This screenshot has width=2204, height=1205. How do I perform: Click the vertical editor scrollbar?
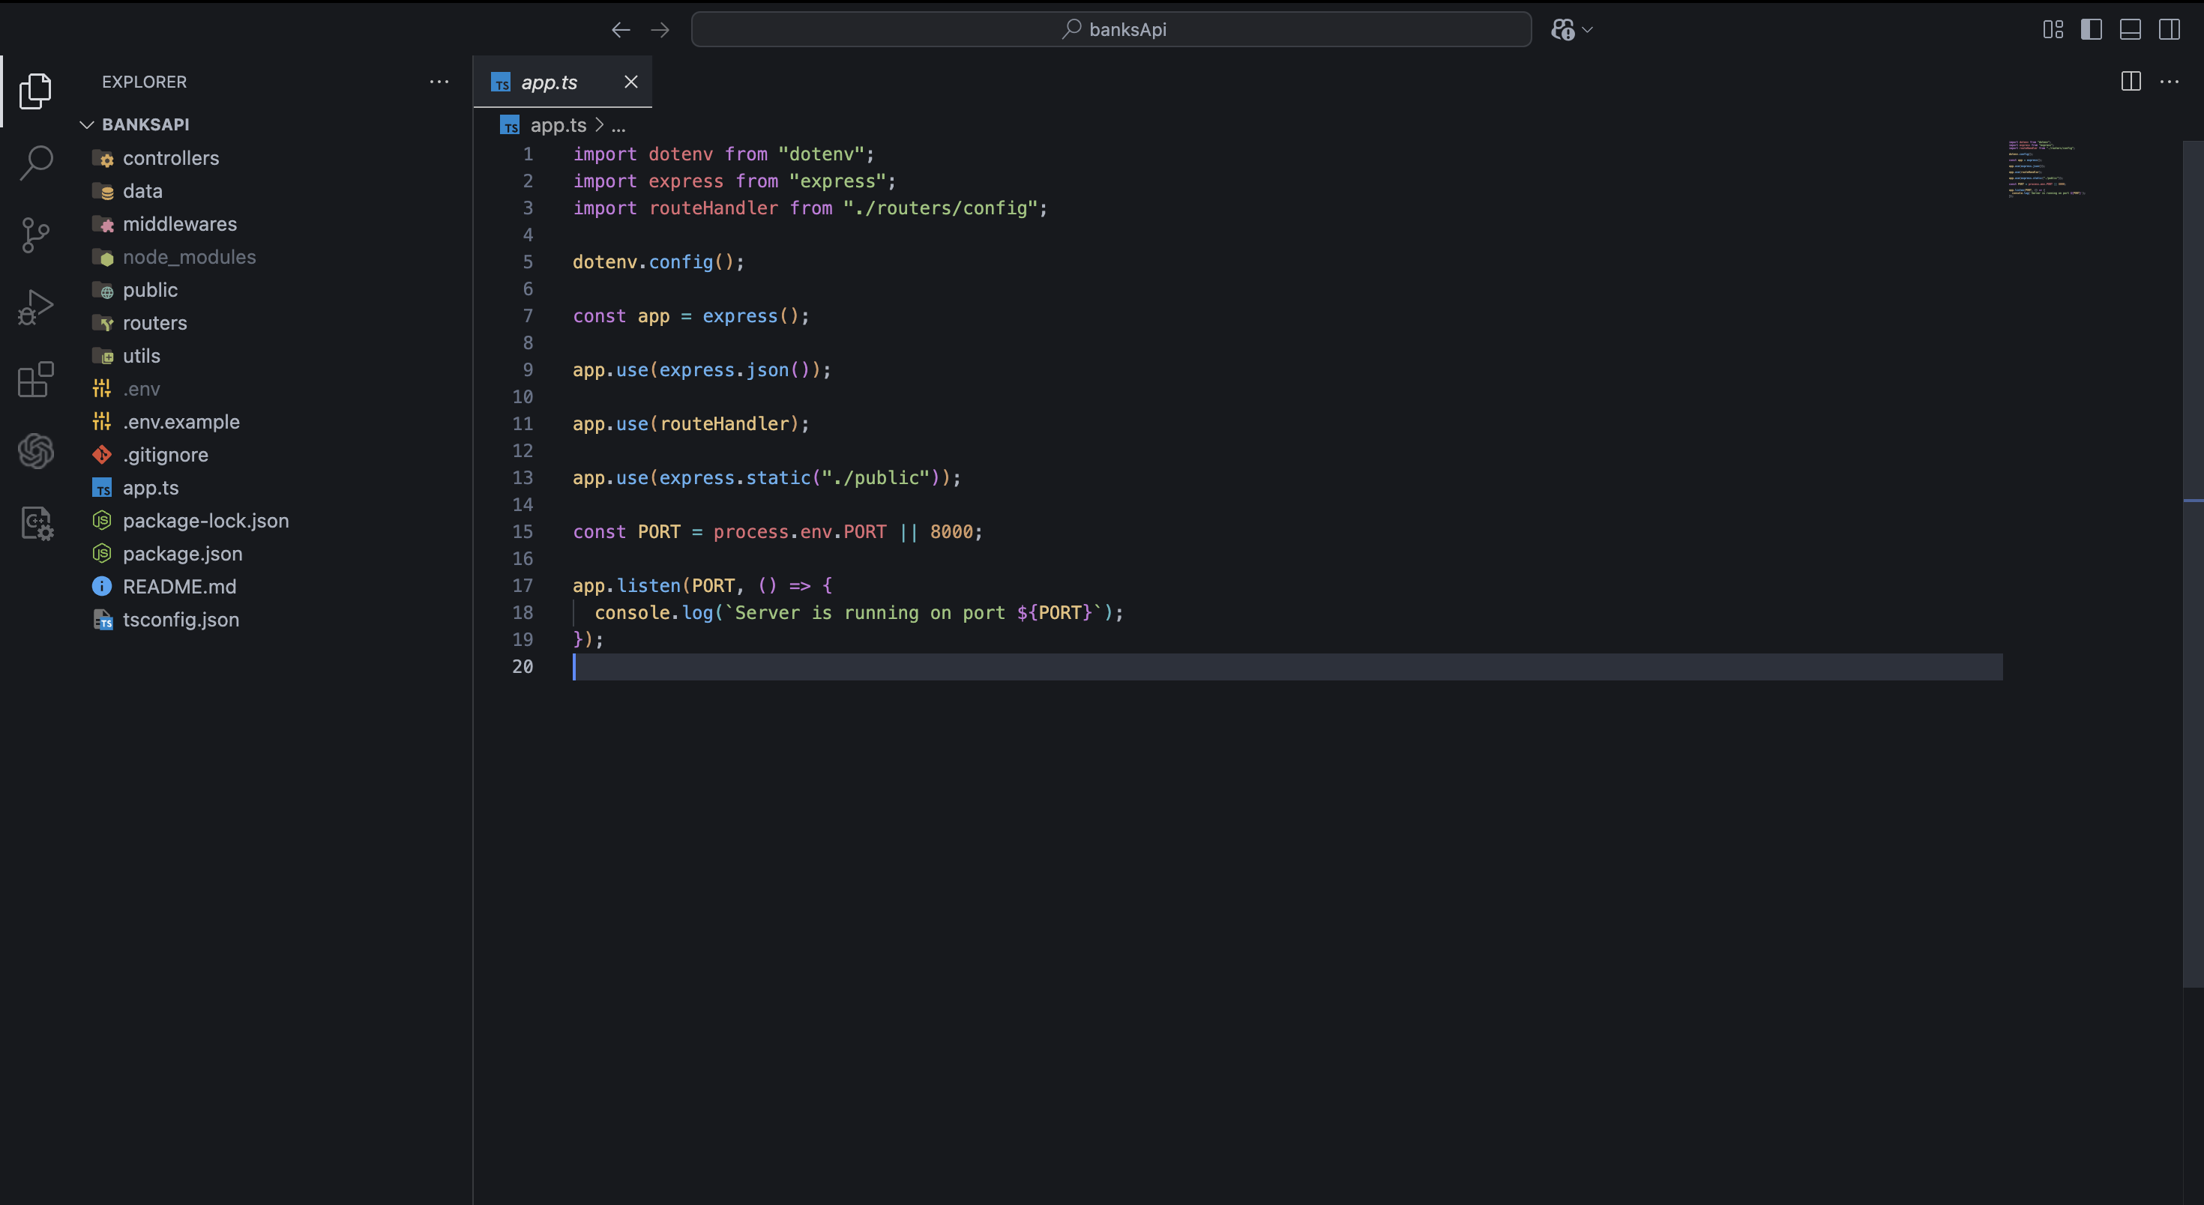pos(2193,564)
